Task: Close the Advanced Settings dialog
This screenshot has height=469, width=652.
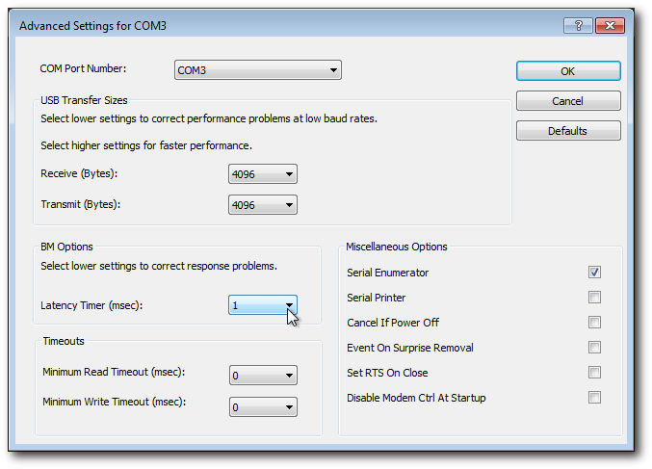Action: click(x=608, y=25)
